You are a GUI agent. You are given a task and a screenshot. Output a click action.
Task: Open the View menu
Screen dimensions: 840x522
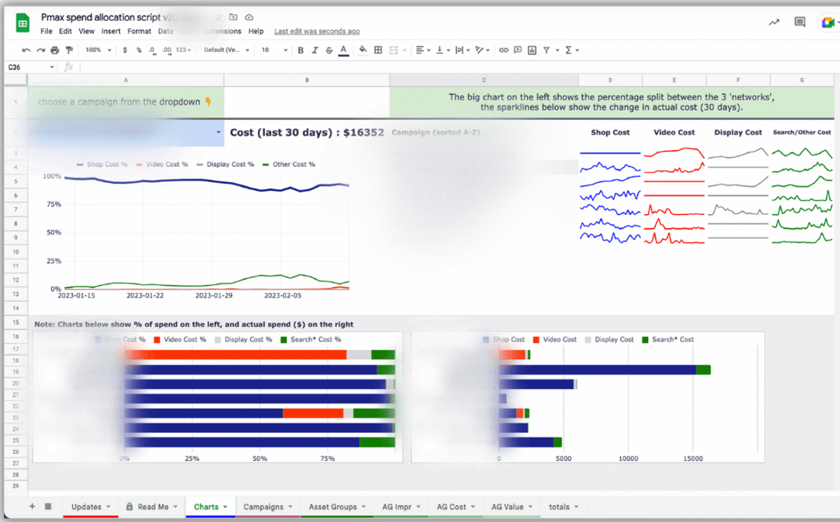86,31
